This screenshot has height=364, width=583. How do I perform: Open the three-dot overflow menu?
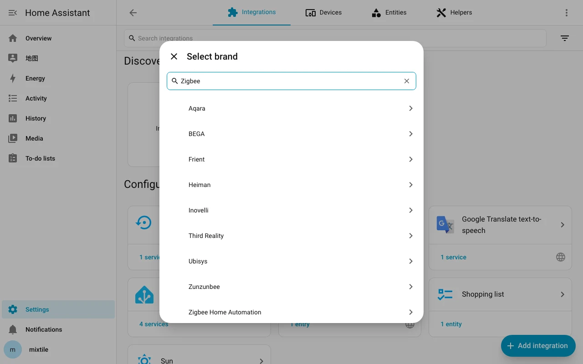pyautogui.click(x=567, y=13)
